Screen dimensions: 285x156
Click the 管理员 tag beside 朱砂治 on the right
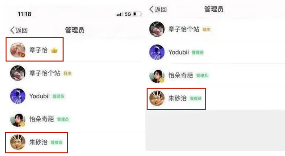pos(196,98)
